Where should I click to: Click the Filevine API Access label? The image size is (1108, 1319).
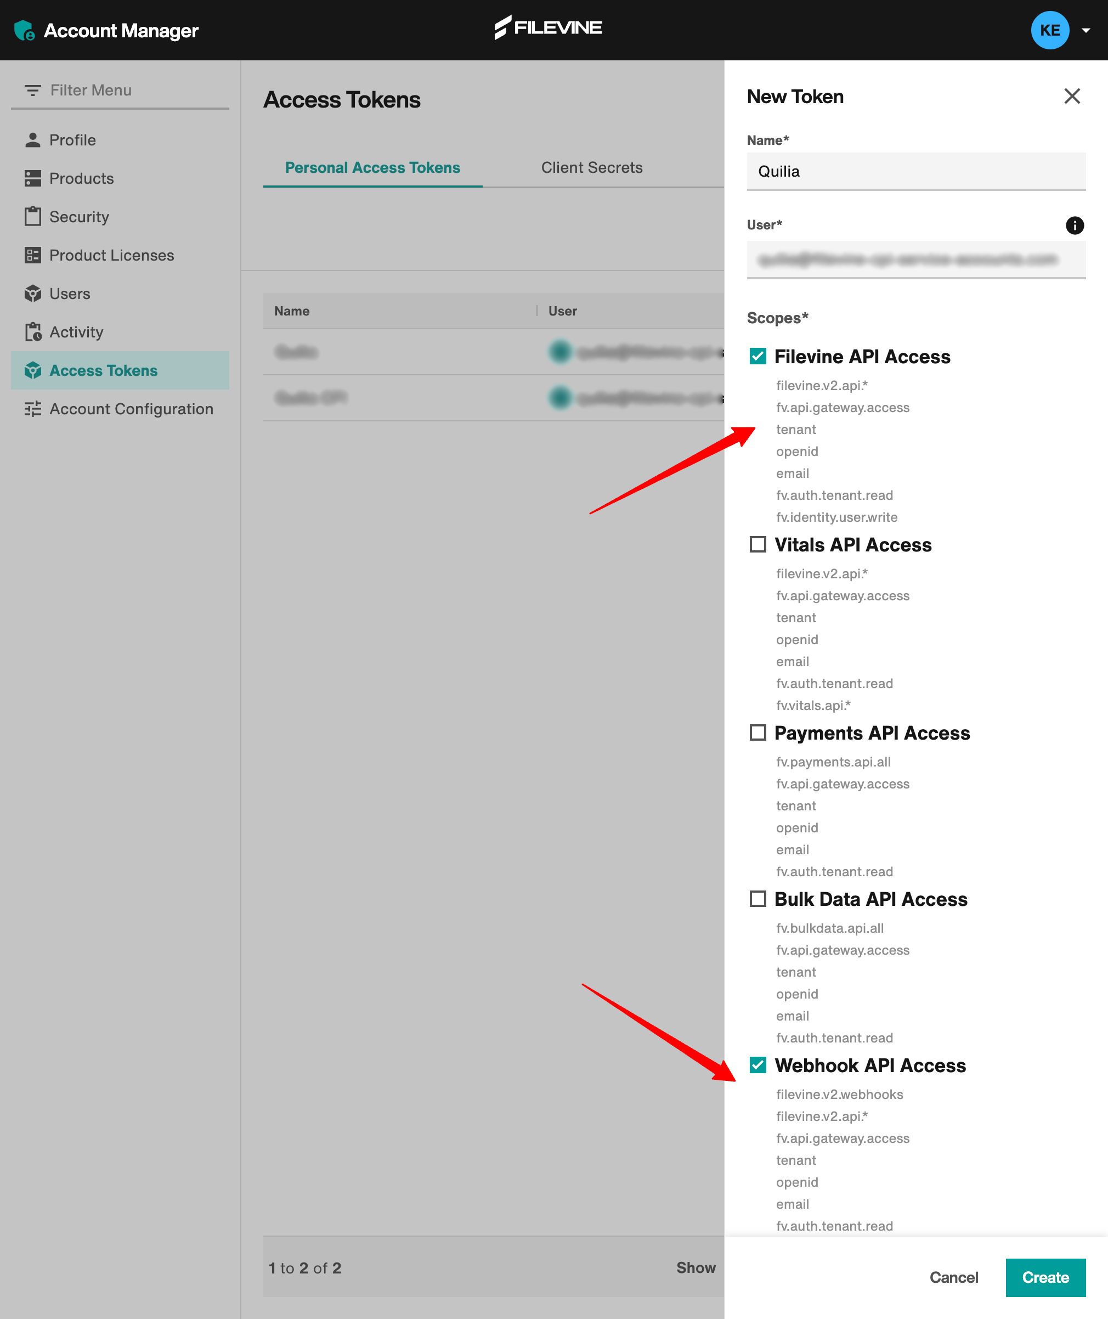click(862, 356)
